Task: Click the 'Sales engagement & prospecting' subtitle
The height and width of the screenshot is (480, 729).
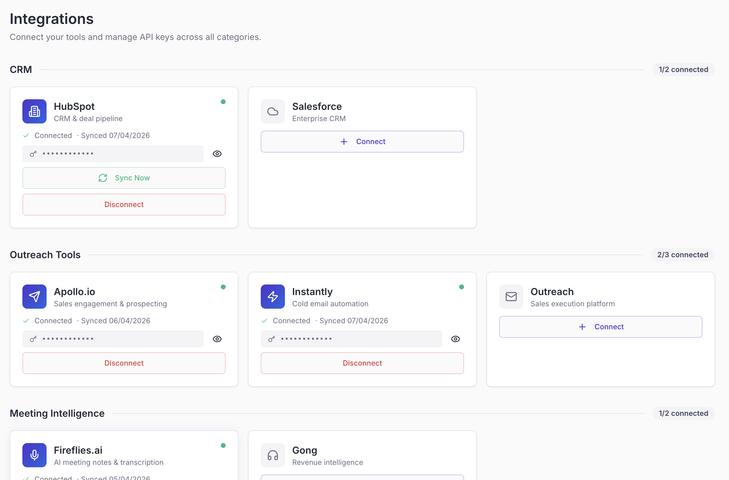Action: click(110, 304)
